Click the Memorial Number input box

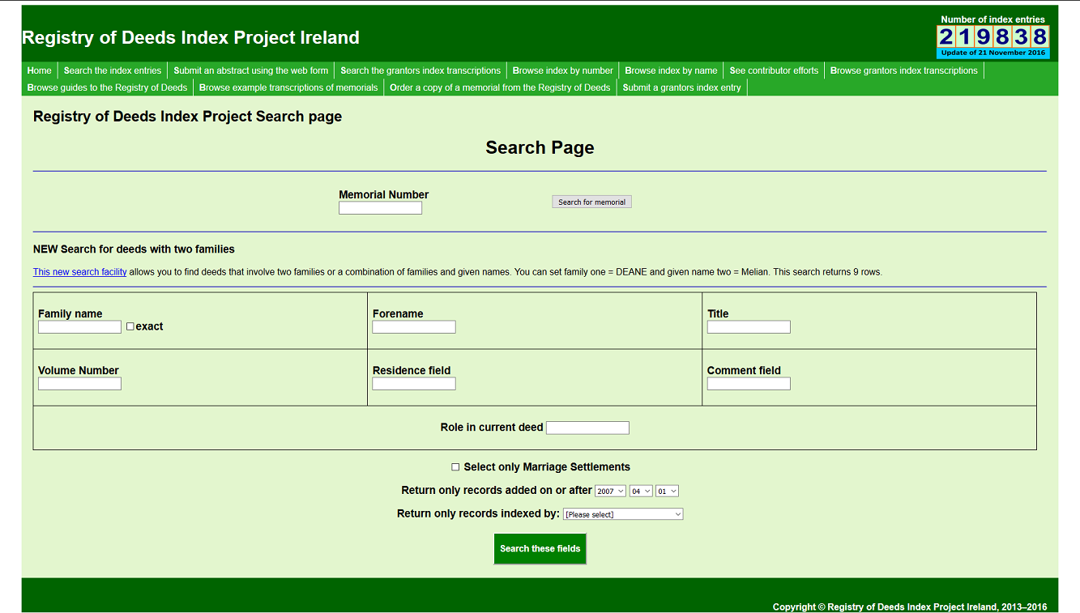coord(380,206)
